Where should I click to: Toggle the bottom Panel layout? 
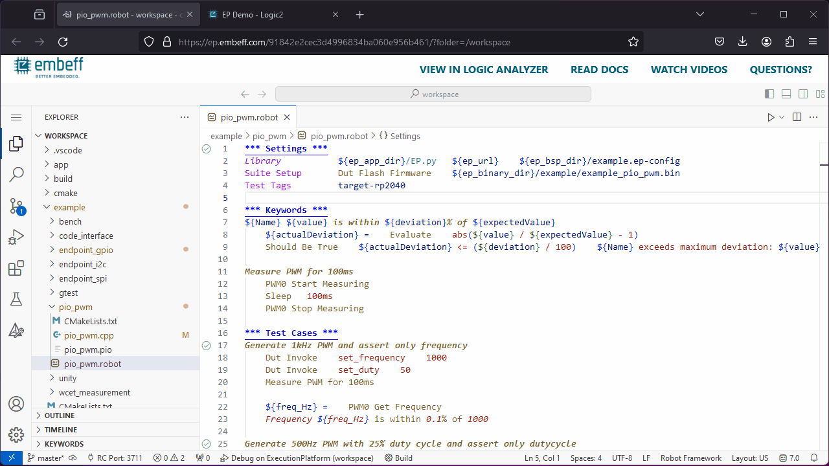point(786,94)
